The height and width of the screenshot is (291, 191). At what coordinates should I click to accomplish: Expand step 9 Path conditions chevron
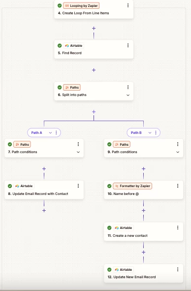(x=178, y=152)
